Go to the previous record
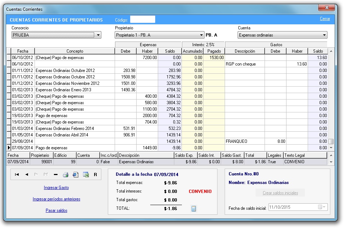This screenshot has height=228, width=344. (x=27, y=175)
